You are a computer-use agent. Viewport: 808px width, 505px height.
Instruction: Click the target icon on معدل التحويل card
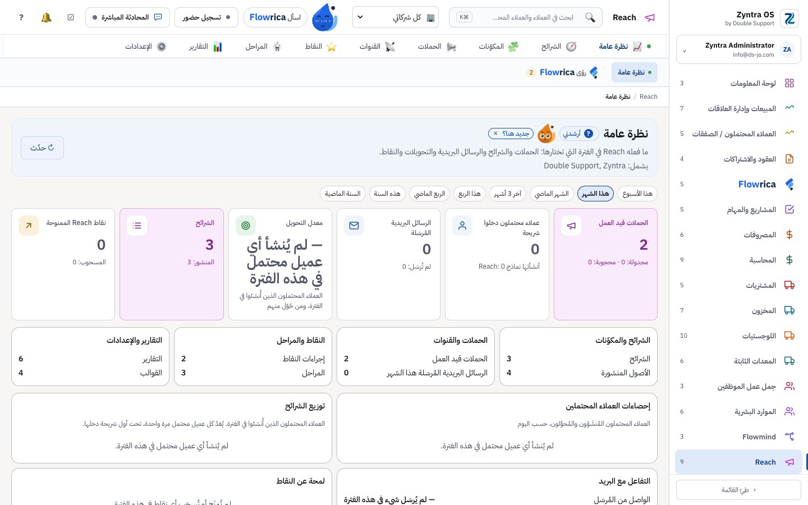click(246, 226)
